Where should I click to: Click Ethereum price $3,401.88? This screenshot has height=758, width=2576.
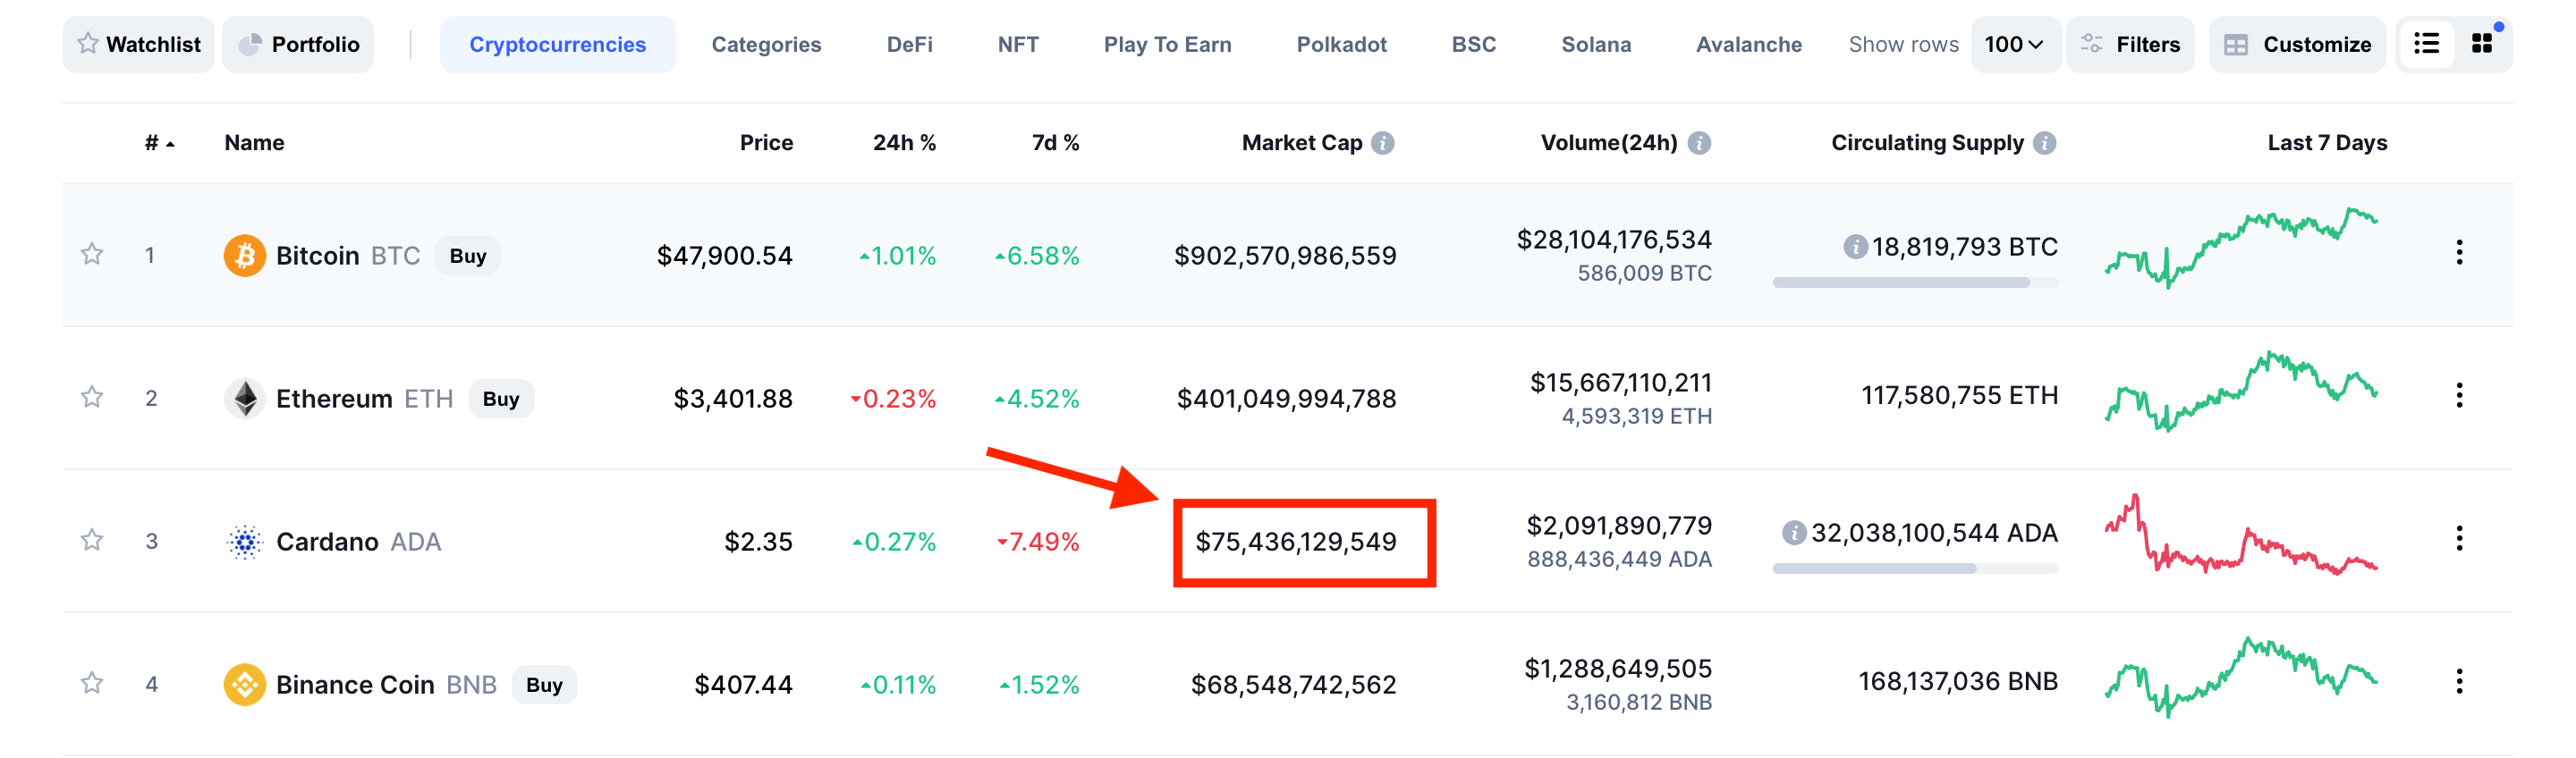[733, 399]
